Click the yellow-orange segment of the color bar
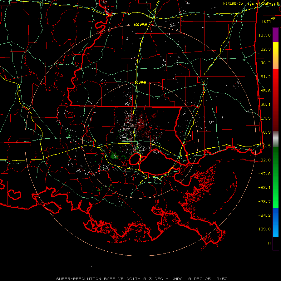The image size is (281, 281). (276, 56)
